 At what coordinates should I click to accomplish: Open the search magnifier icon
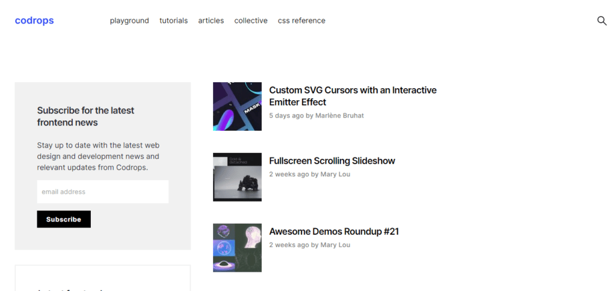click(x=602, y=21)
